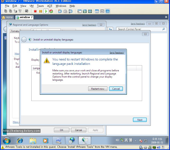Open the Edit menu

[x=15, y=6]
